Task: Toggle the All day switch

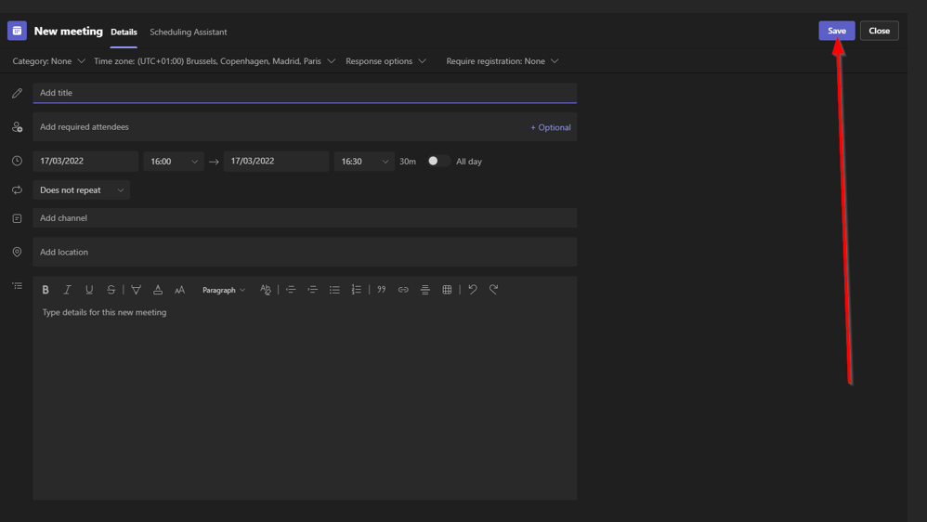Action: [x=438, y=161]
